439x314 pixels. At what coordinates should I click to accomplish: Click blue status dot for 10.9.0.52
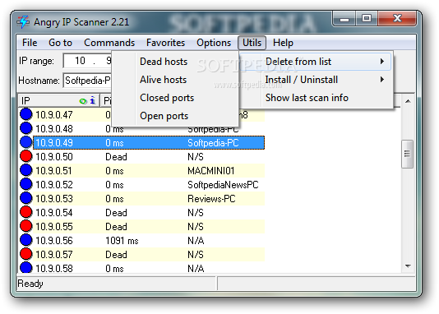coord(26,184)
